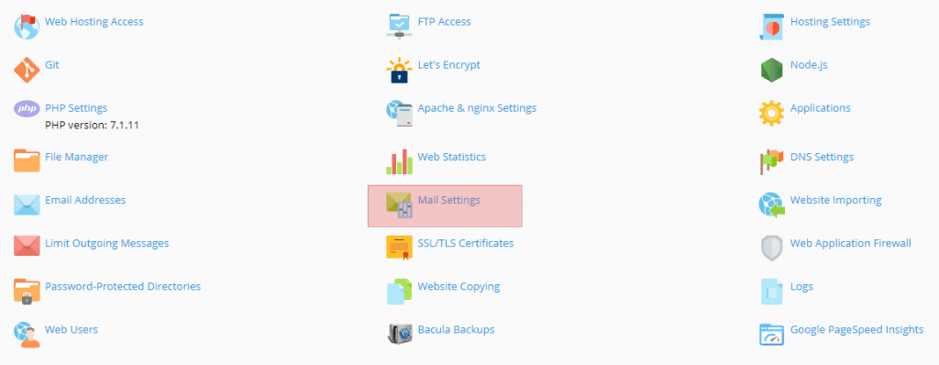This screenshot has height=365, width=939.
Task: Open the Web Hosting Access link
Action: (94, 22)
